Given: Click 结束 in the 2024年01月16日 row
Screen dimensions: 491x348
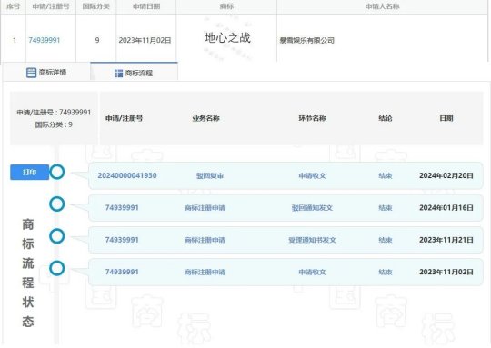Looking at the screenshot, I should 386,208.
